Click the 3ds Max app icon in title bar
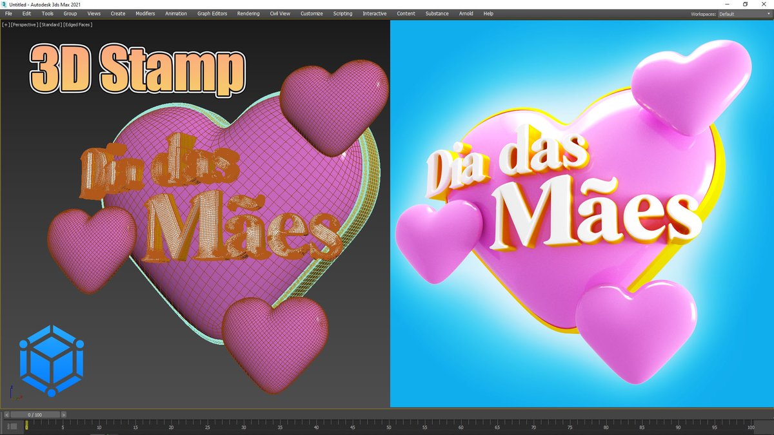Image resolution: width=774 pixels, height=435 pixels. coord(5,4)
